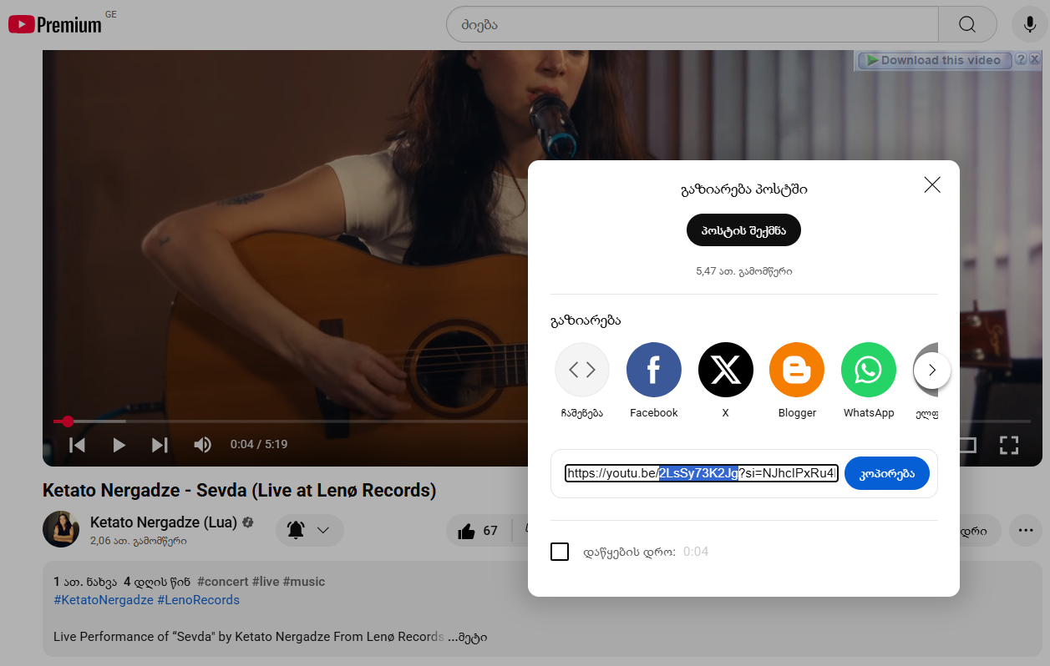Click the #KetatoNergadze hashtag

pos(104,600)
